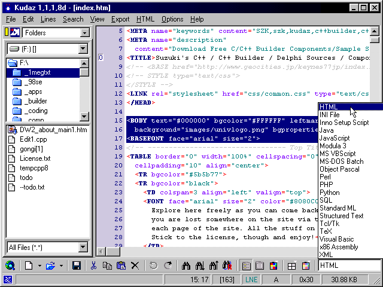Open the new document dropdown arrow
Viewport: 383px width, 287px height.
[39, 265]
